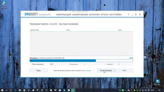Click the Удалено label
The image size is (164, 92).
coord(110,64)
